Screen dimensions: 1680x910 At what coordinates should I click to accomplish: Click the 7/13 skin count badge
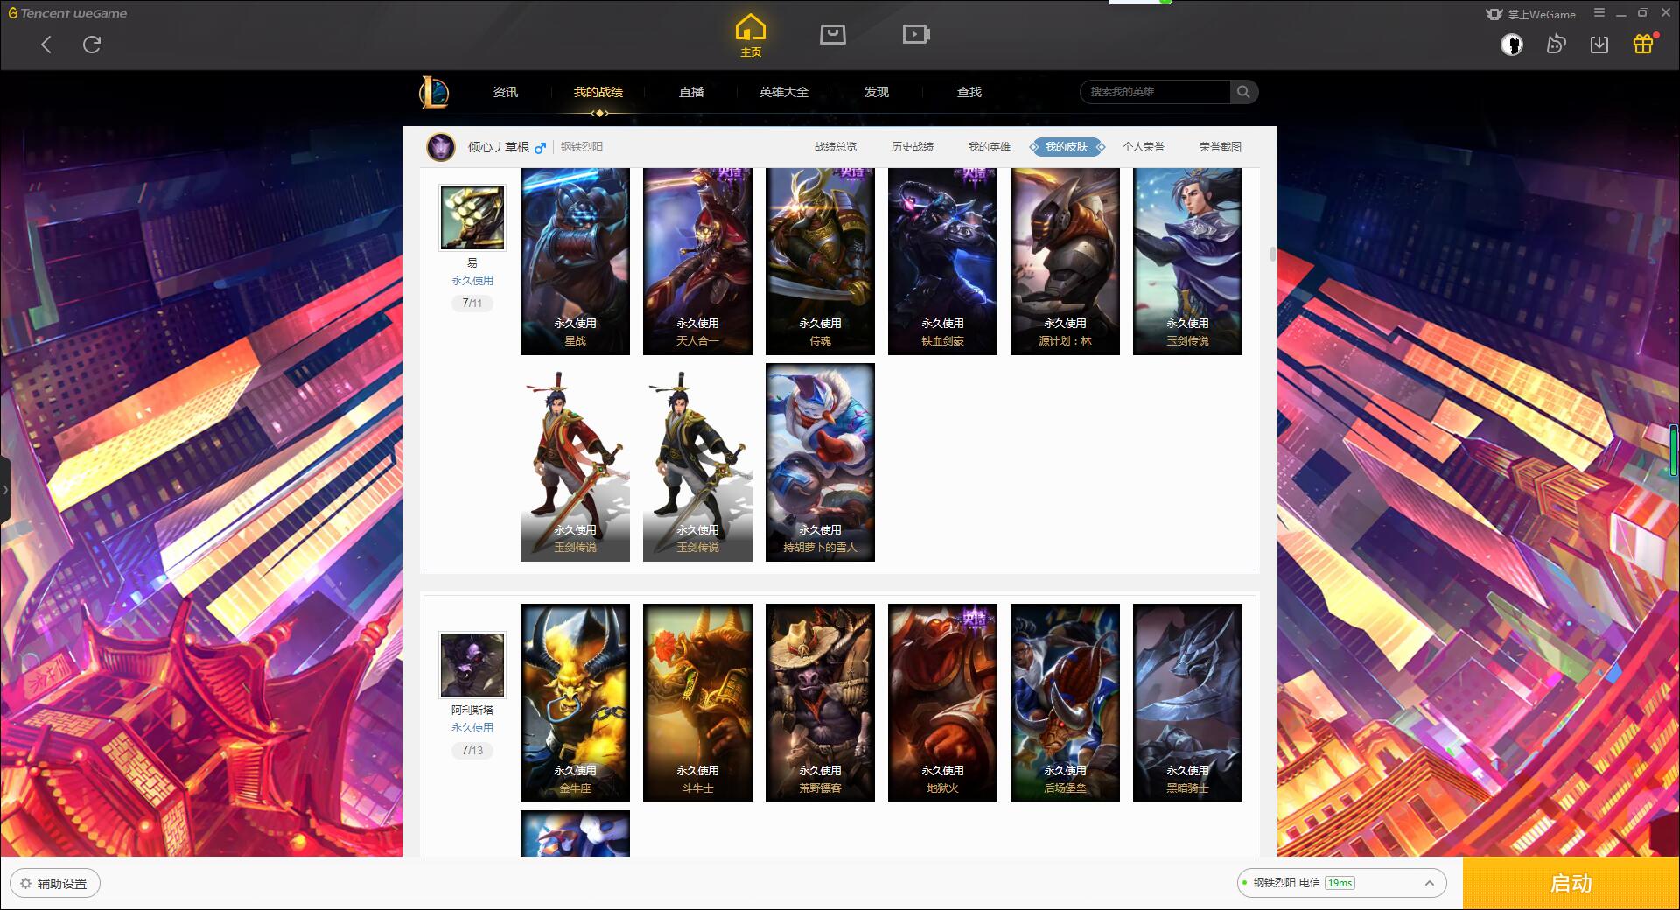[x=472, y=751]
